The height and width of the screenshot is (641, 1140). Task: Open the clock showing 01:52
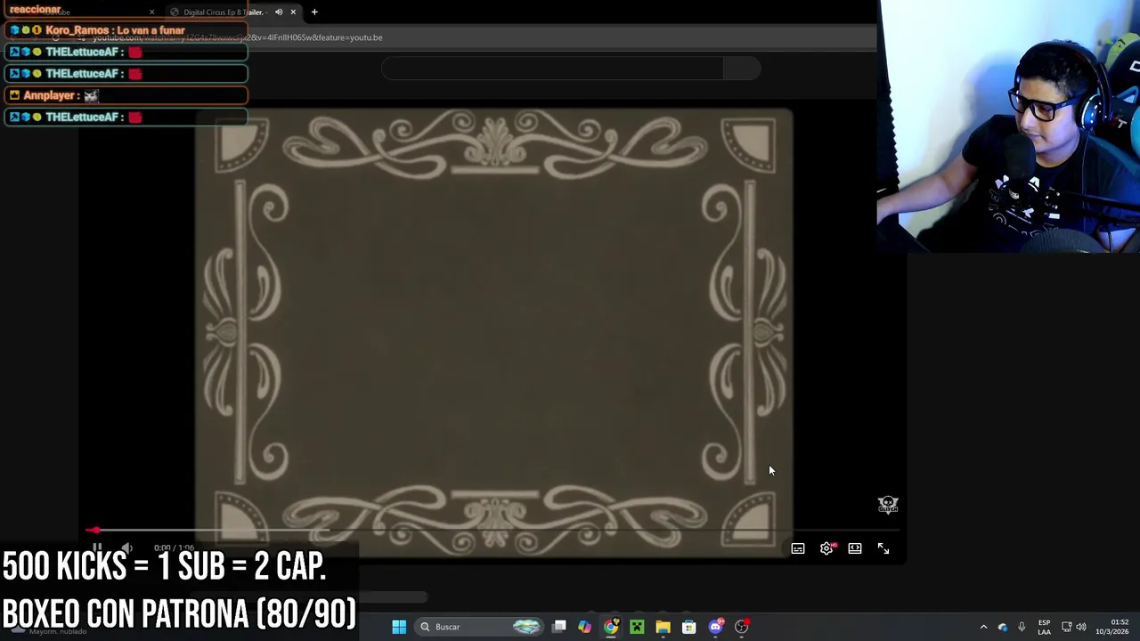pos(1111,627)
